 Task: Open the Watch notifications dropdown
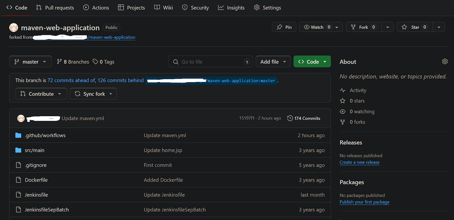321,27
